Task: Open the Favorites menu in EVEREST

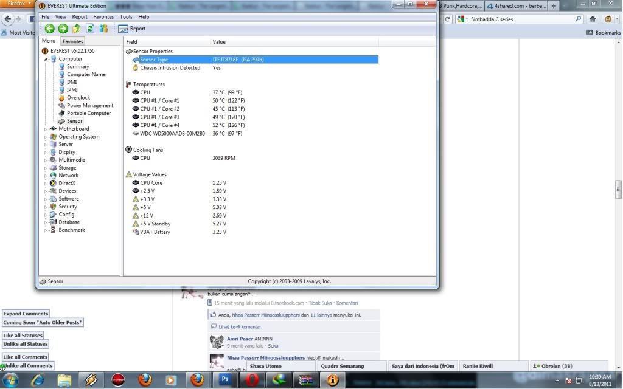Action: 103,16
